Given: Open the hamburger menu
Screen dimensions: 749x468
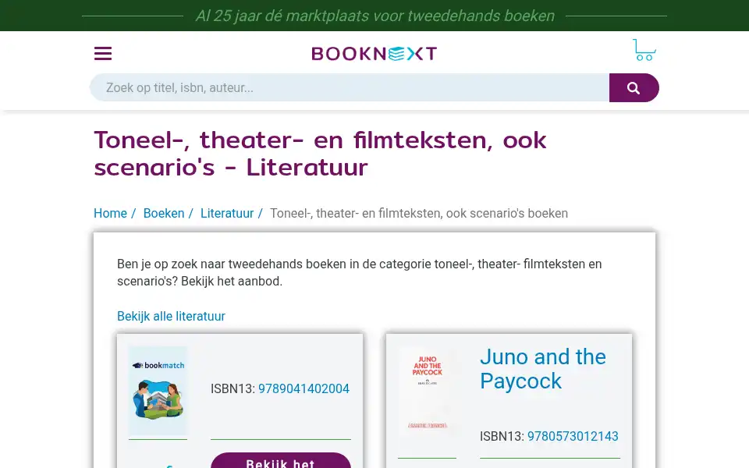Looking at the screenshot, I should coord(103,54).
